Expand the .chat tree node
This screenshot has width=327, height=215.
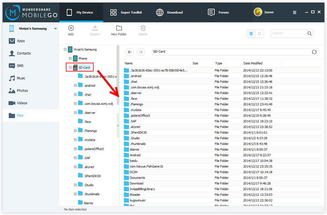[x=75, y=94]
